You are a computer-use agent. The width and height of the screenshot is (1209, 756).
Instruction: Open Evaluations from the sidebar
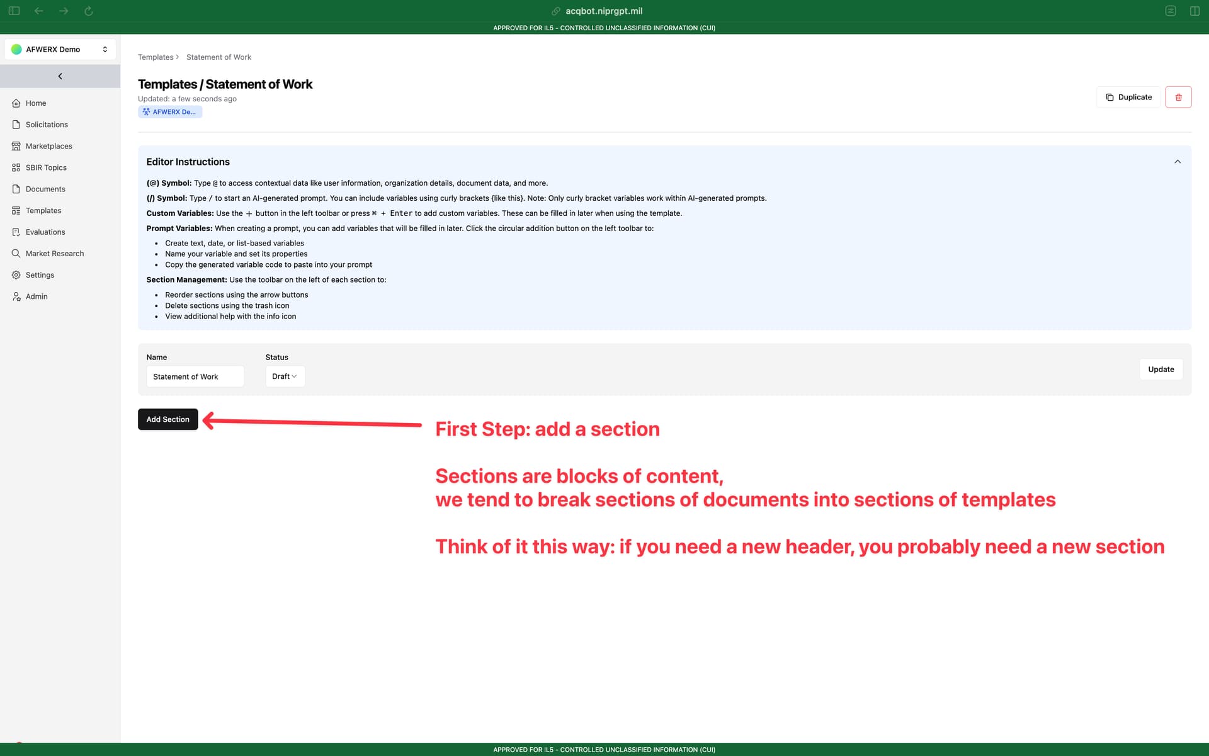(x=45, y=232)
